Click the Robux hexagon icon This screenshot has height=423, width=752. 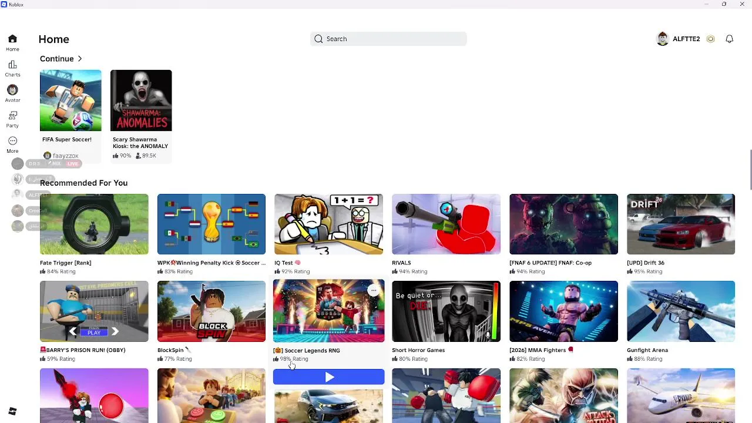tap(710, 39)
